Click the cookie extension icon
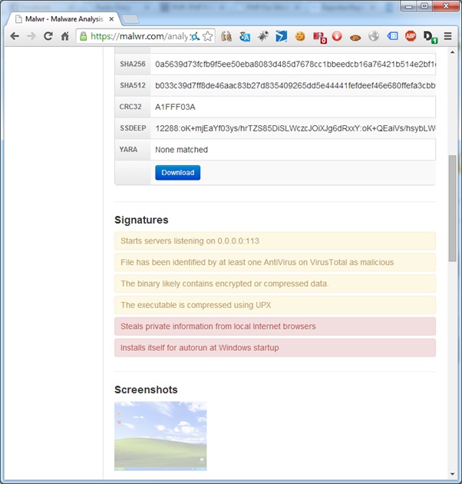The image size is (462, 484). click(x=300, y=36)
